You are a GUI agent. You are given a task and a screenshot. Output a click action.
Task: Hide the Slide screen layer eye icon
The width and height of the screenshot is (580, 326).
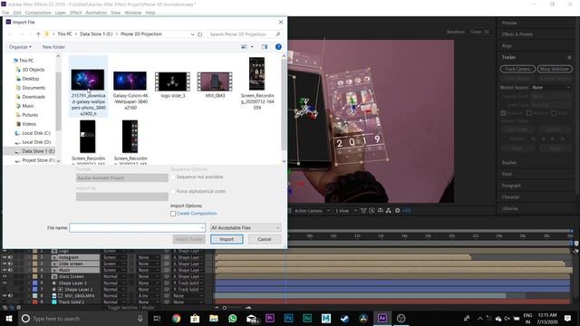pos(5,264)
